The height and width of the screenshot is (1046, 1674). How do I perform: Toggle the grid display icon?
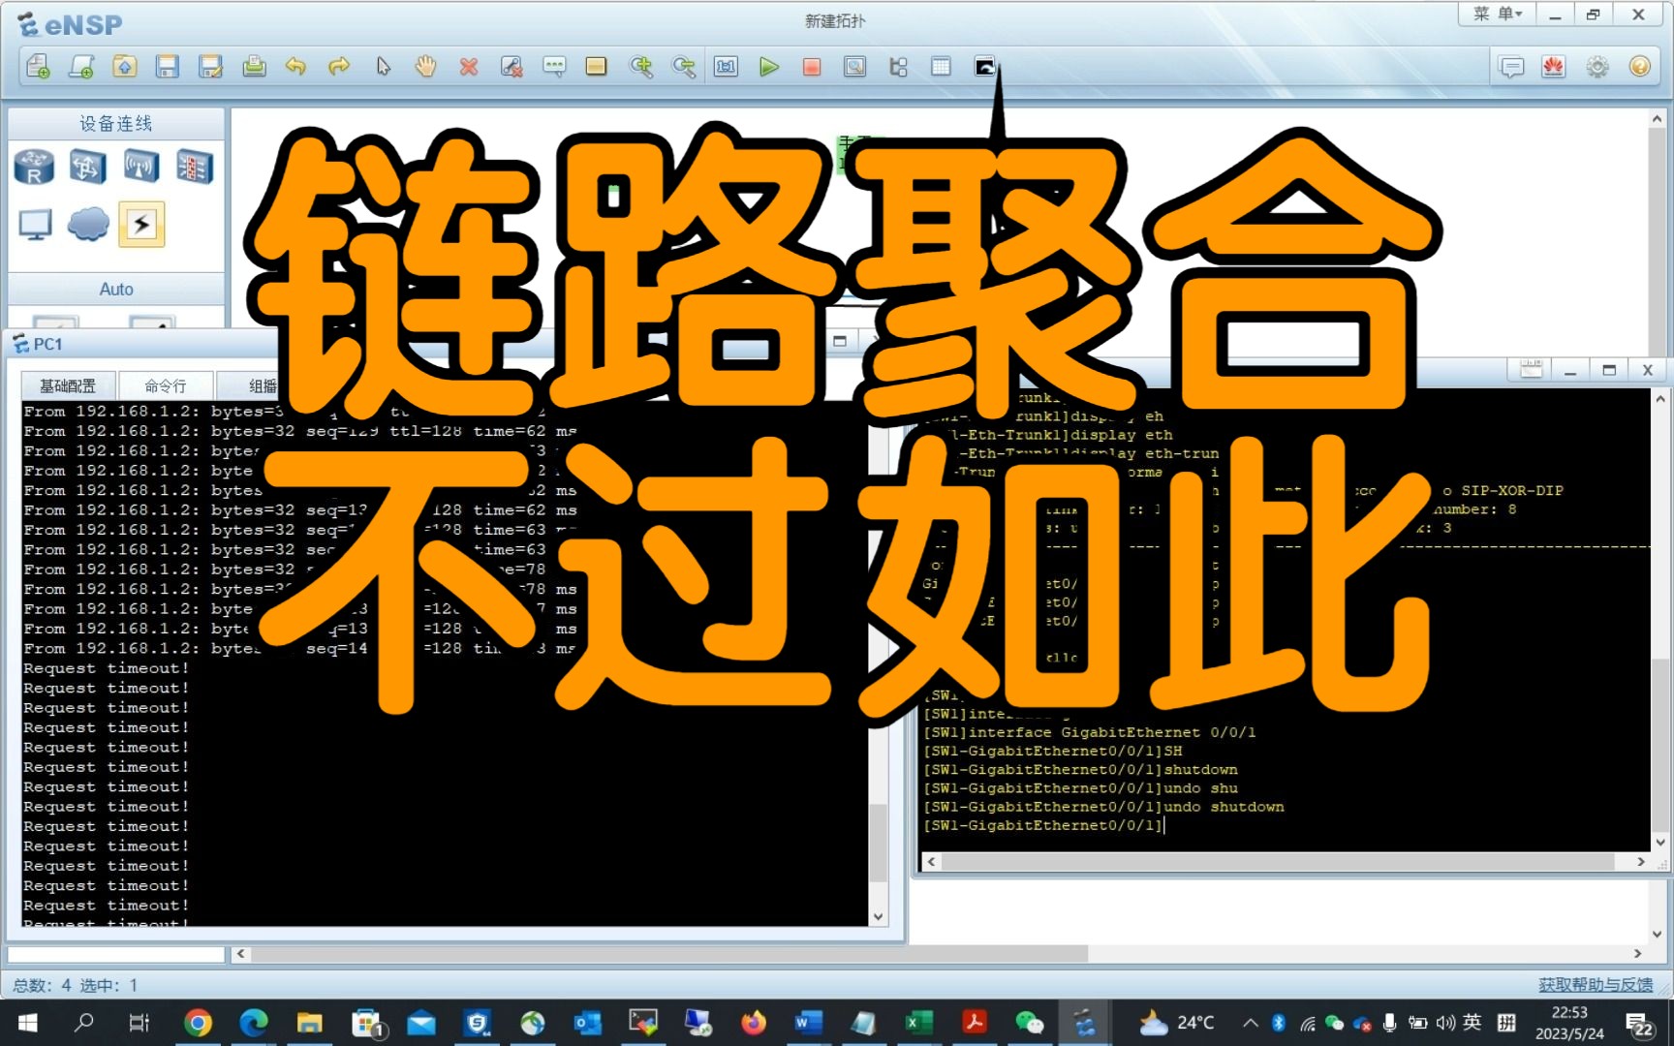click(941, 67)
